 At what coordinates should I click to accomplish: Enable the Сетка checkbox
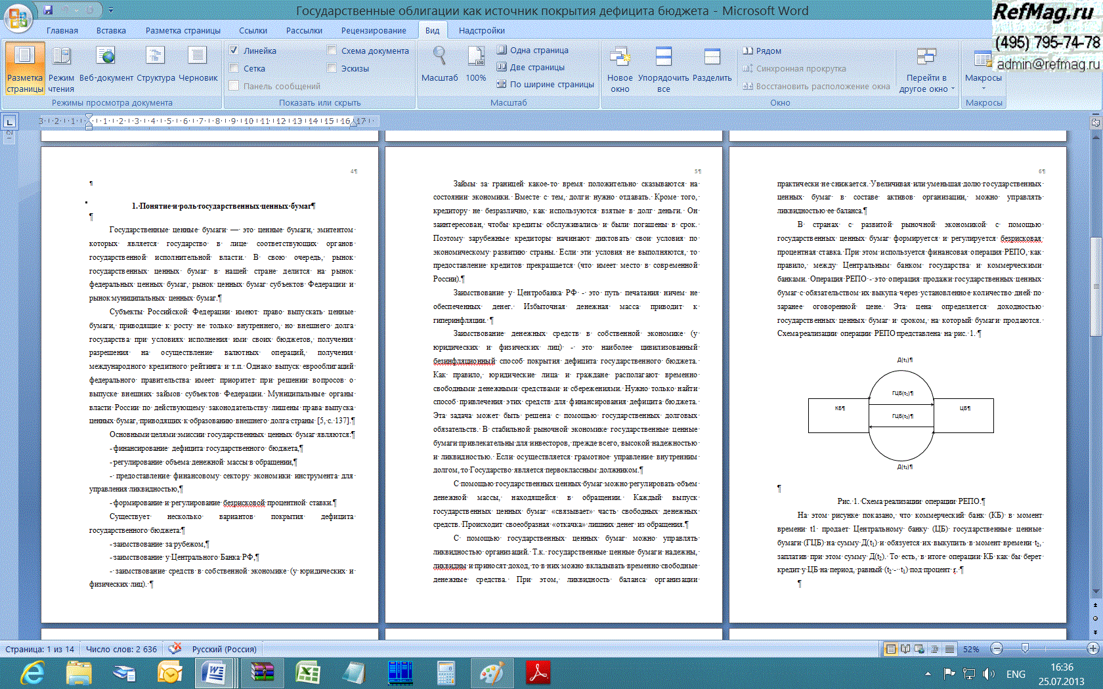click(234, 68)
